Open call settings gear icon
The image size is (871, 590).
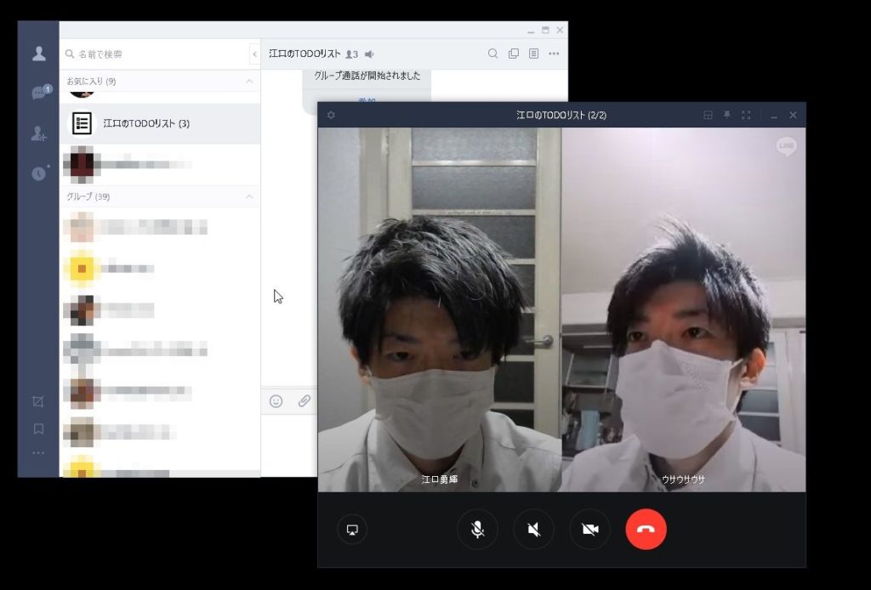(331, 115)
